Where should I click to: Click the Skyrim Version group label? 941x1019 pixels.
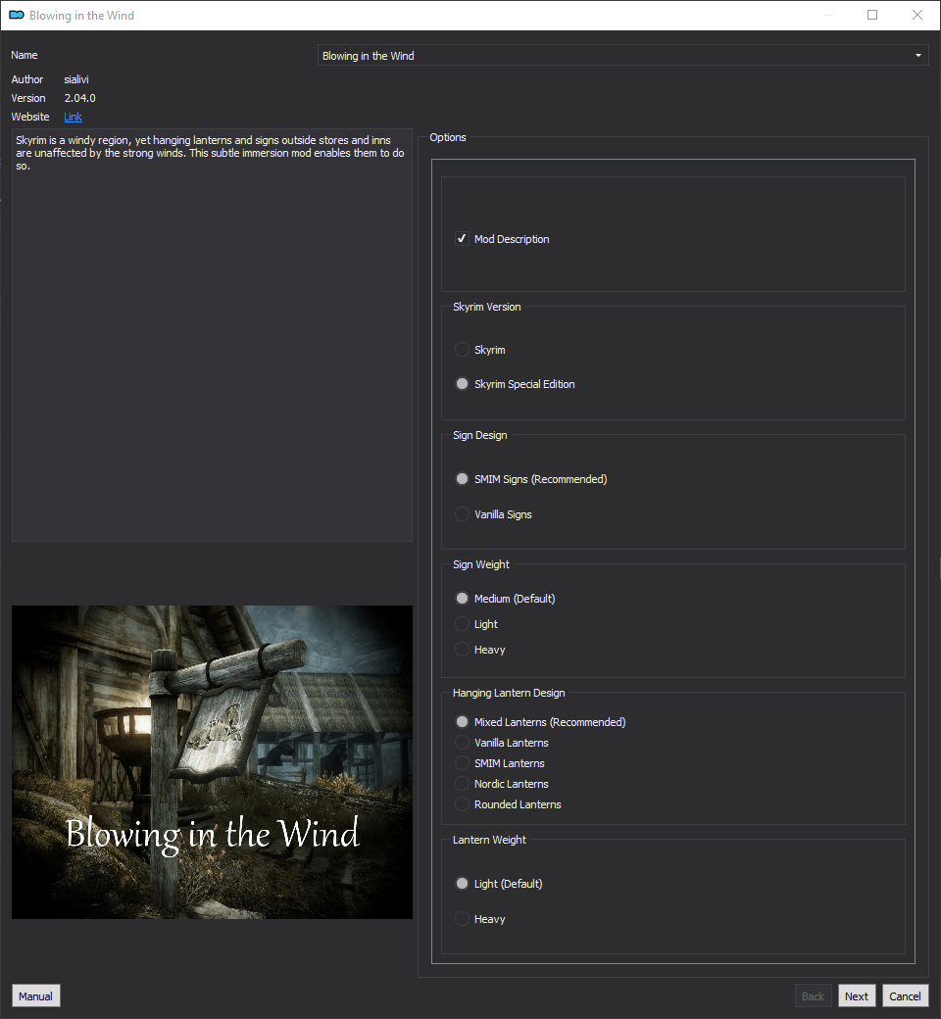coord(487,307)
